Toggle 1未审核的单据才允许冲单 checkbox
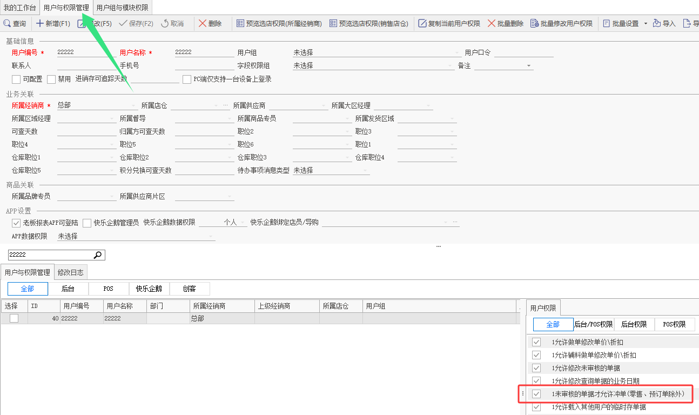 [x=536, y=394]
